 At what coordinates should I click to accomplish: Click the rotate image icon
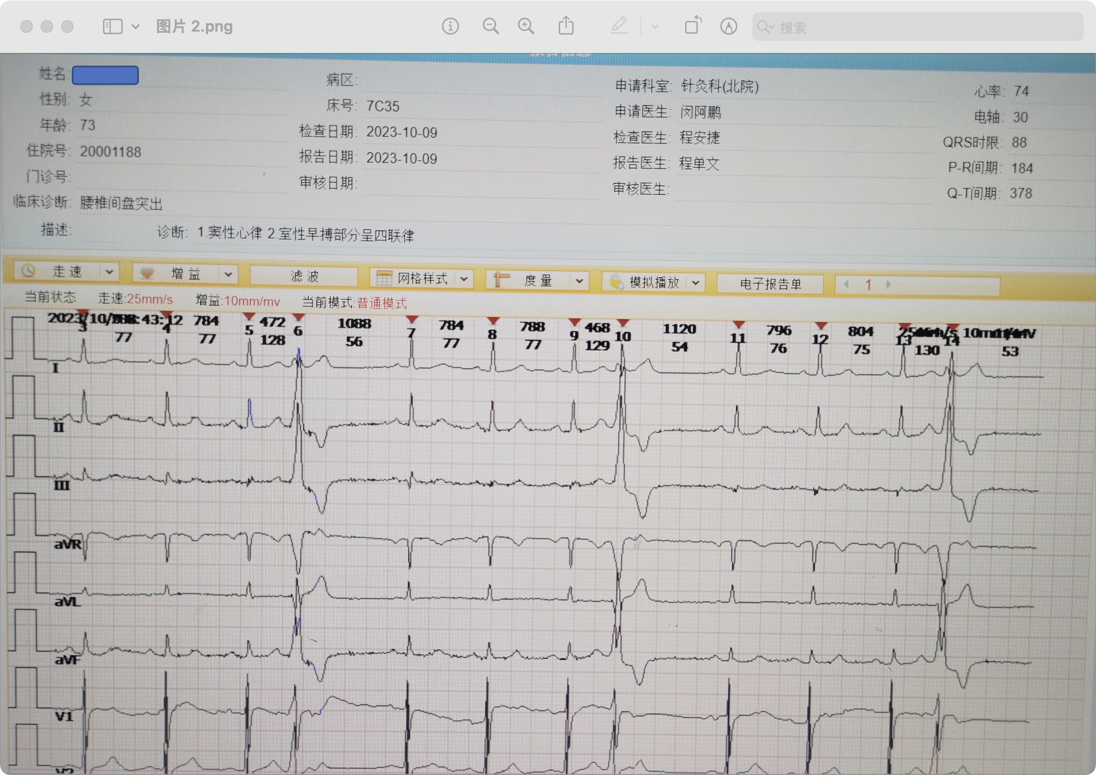[x=692, y=25]
